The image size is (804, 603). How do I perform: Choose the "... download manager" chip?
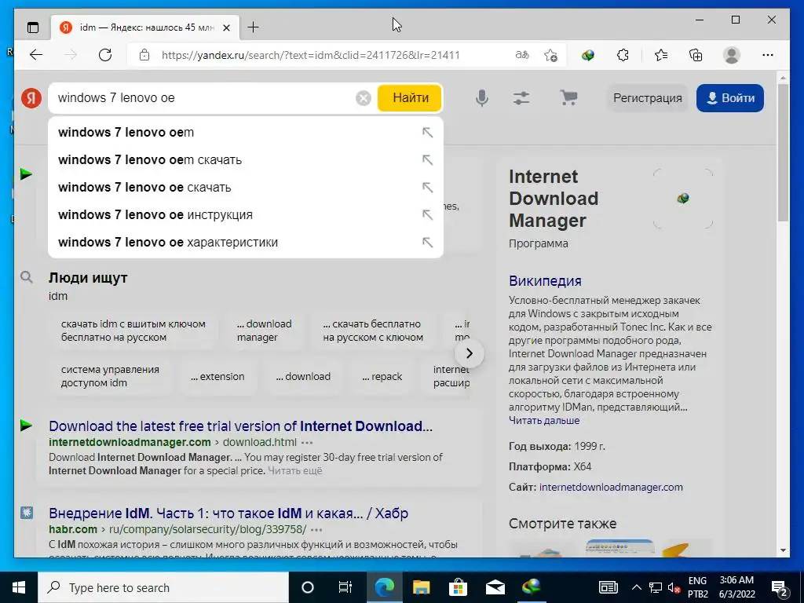click(x=264, y=331)
